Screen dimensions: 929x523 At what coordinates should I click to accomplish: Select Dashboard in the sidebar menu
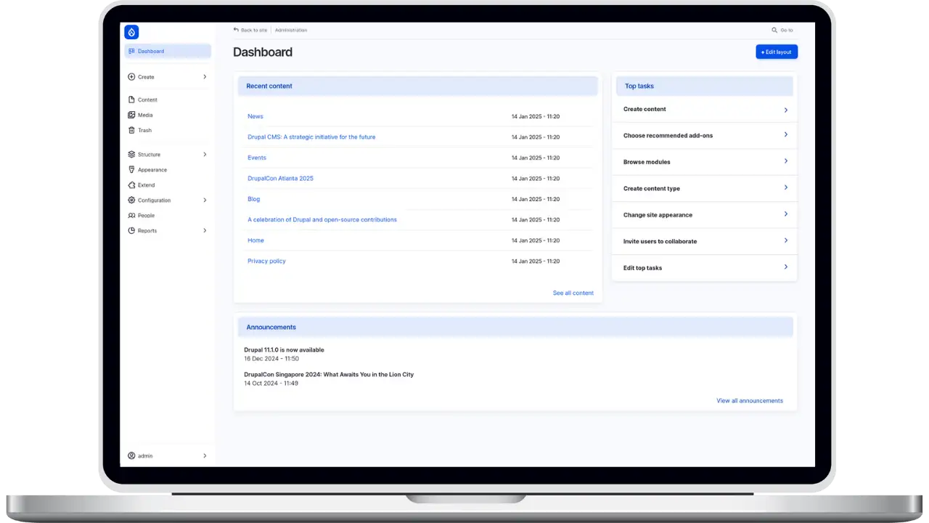(x=151, y=52)
